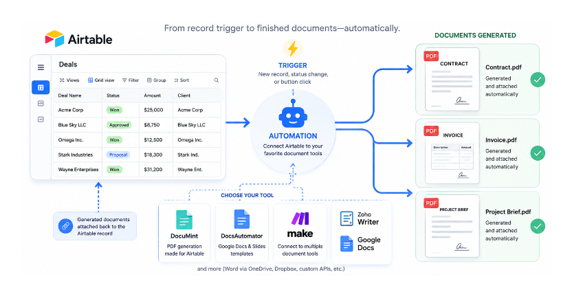
Task: Select the Acme Corp deal name cell
Action: pyautogui.click(x=78, y=110)
